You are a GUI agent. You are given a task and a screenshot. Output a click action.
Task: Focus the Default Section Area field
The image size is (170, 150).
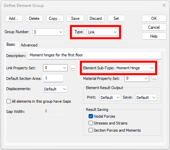coord(53,78)
